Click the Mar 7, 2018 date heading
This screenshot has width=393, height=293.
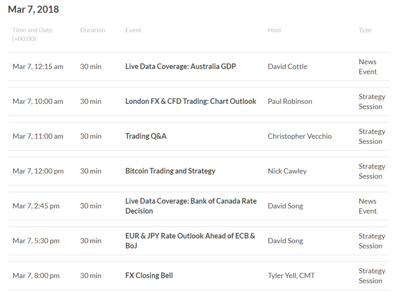point(34,9)
